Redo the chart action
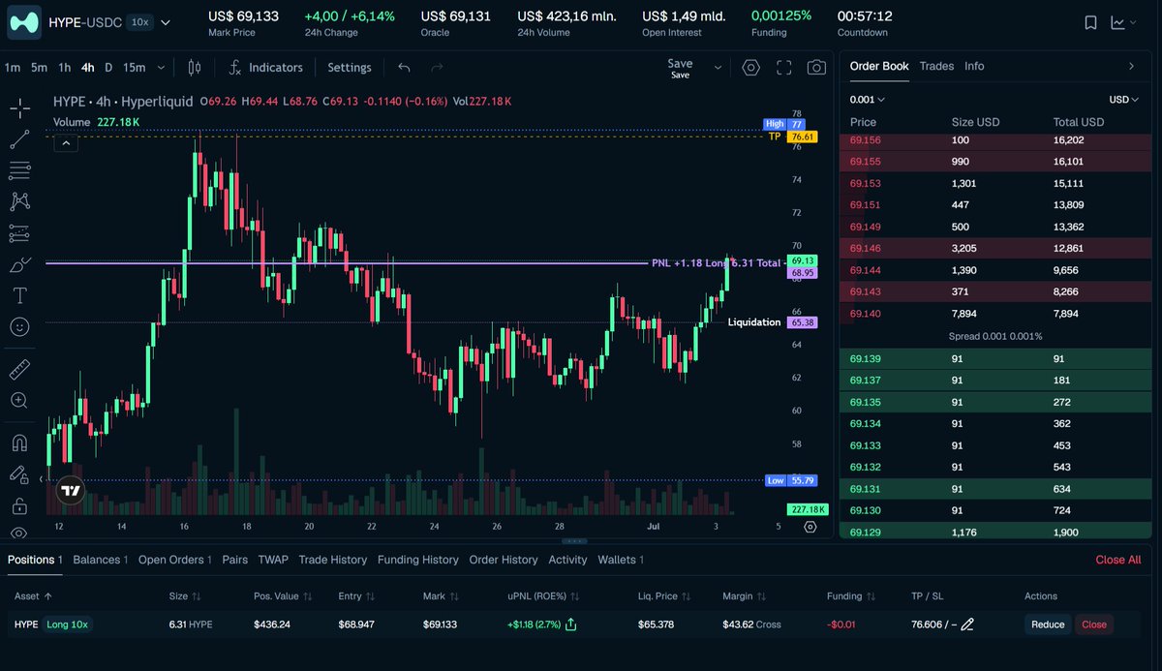 (x=437, y=68)
